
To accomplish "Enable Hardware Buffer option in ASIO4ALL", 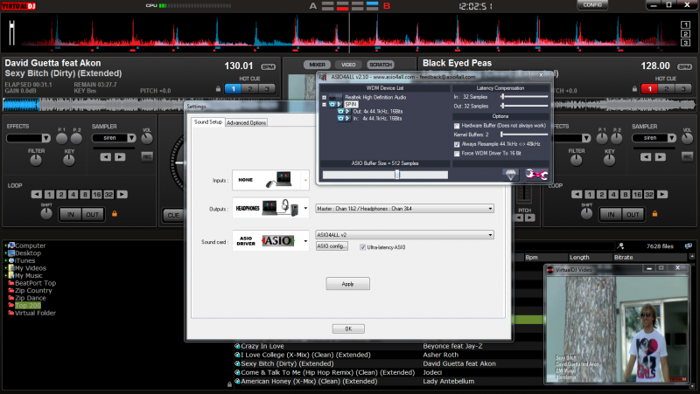I will pos(457,126).
